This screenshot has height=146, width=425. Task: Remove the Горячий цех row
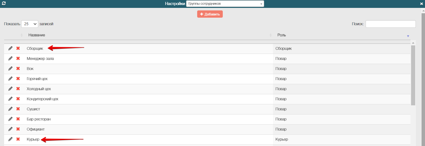click(18, 79)
